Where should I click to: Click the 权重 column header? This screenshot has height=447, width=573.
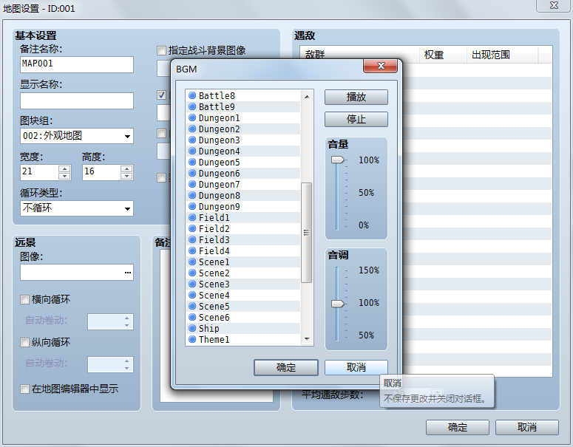(x=443, y=55)
